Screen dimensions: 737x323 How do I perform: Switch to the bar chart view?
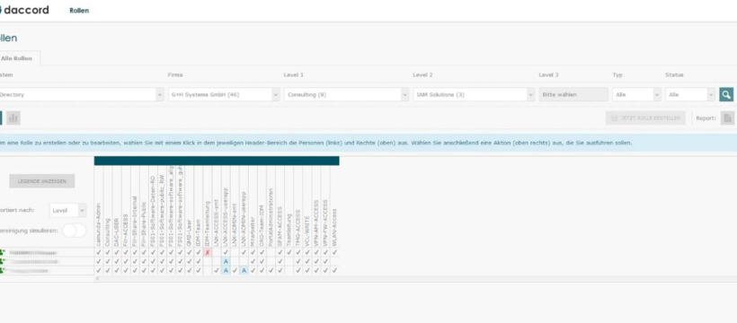click(x=13, y=118)
